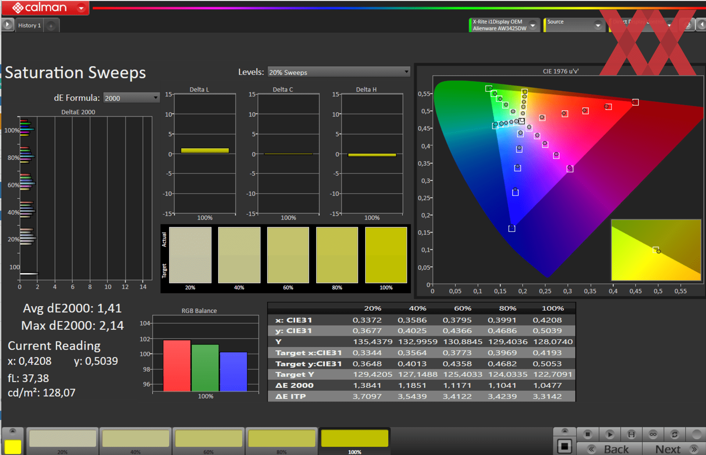
Task: Click the stop measurement icon
Action: coord(588,434)
